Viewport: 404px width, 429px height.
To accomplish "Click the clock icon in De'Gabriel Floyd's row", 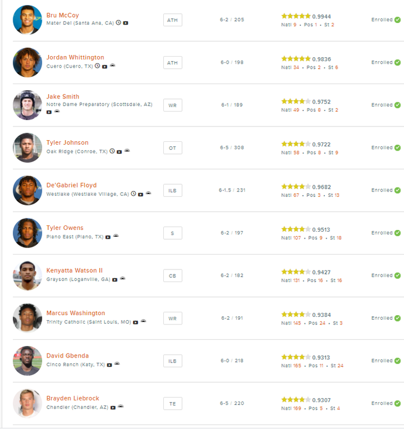I will pos(134,194).
